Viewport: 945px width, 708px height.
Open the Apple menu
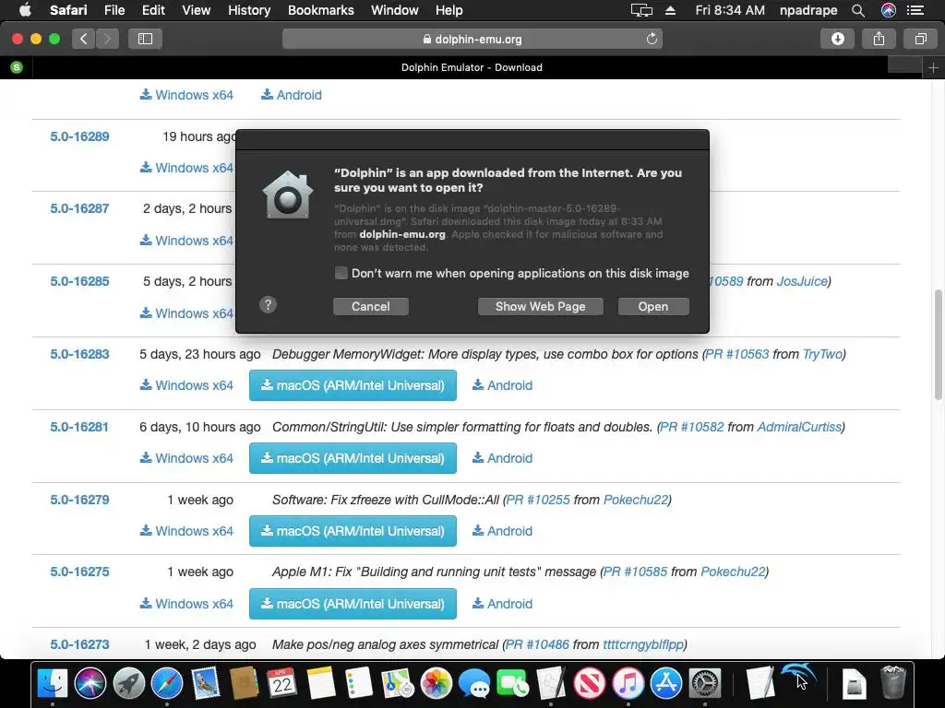click(25, 10)
